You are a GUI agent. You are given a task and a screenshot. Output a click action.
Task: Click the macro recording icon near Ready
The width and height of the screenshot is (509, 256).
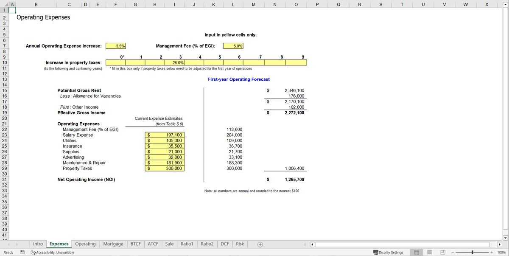click(x=22, y=252)
